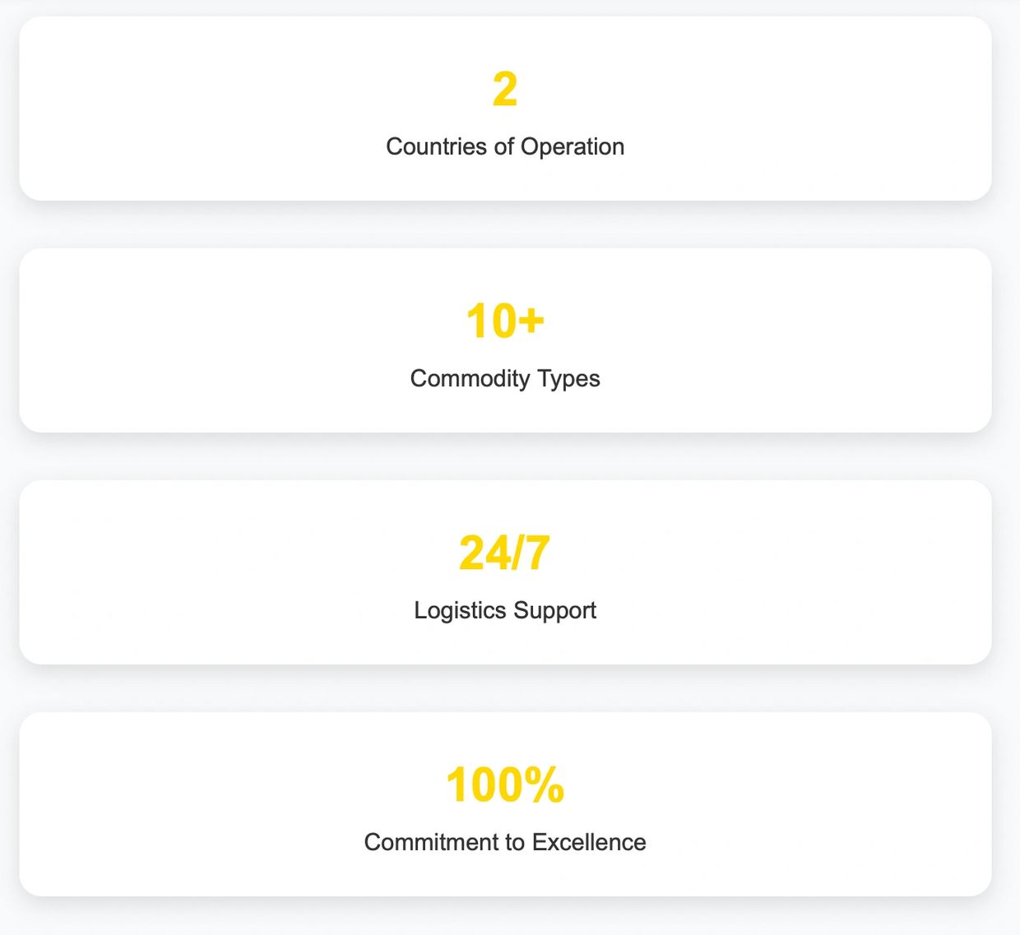The height and width of the screenshot is (935, 1020).
Task: Click the word "to" in Commitment label
Action: point(515,842)
